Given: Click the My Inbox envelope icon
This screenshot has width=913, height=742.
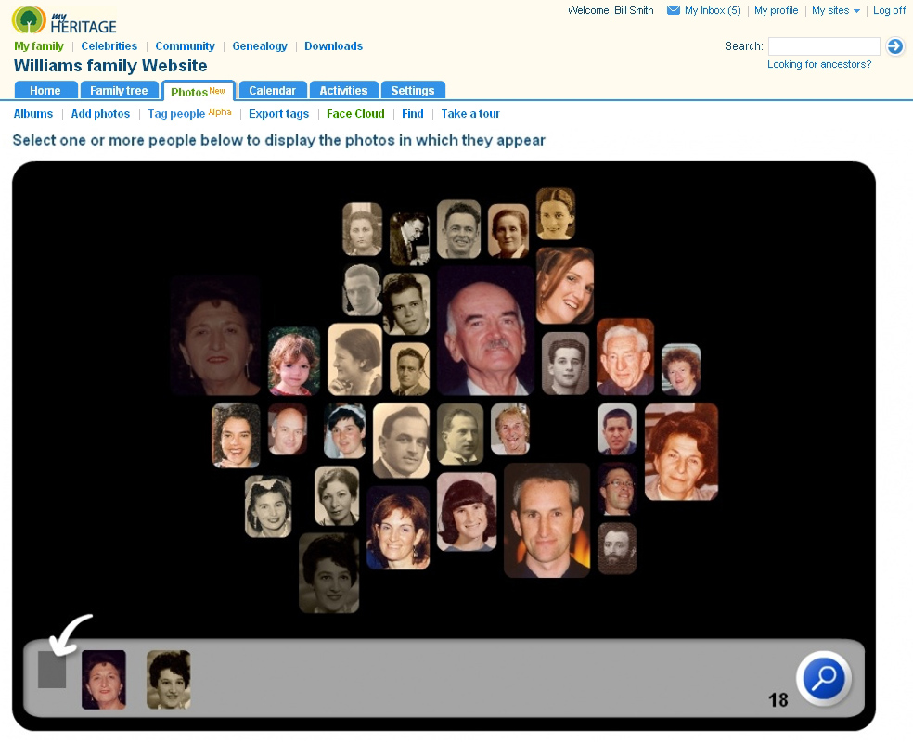Looking at the screenshot, I should (674, 11).
